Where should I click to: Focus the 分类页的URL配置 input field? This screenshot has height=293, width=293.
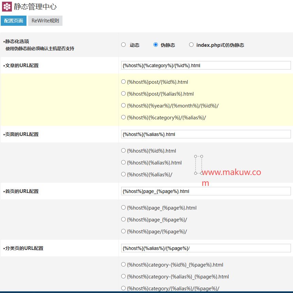tap(206, 248)
